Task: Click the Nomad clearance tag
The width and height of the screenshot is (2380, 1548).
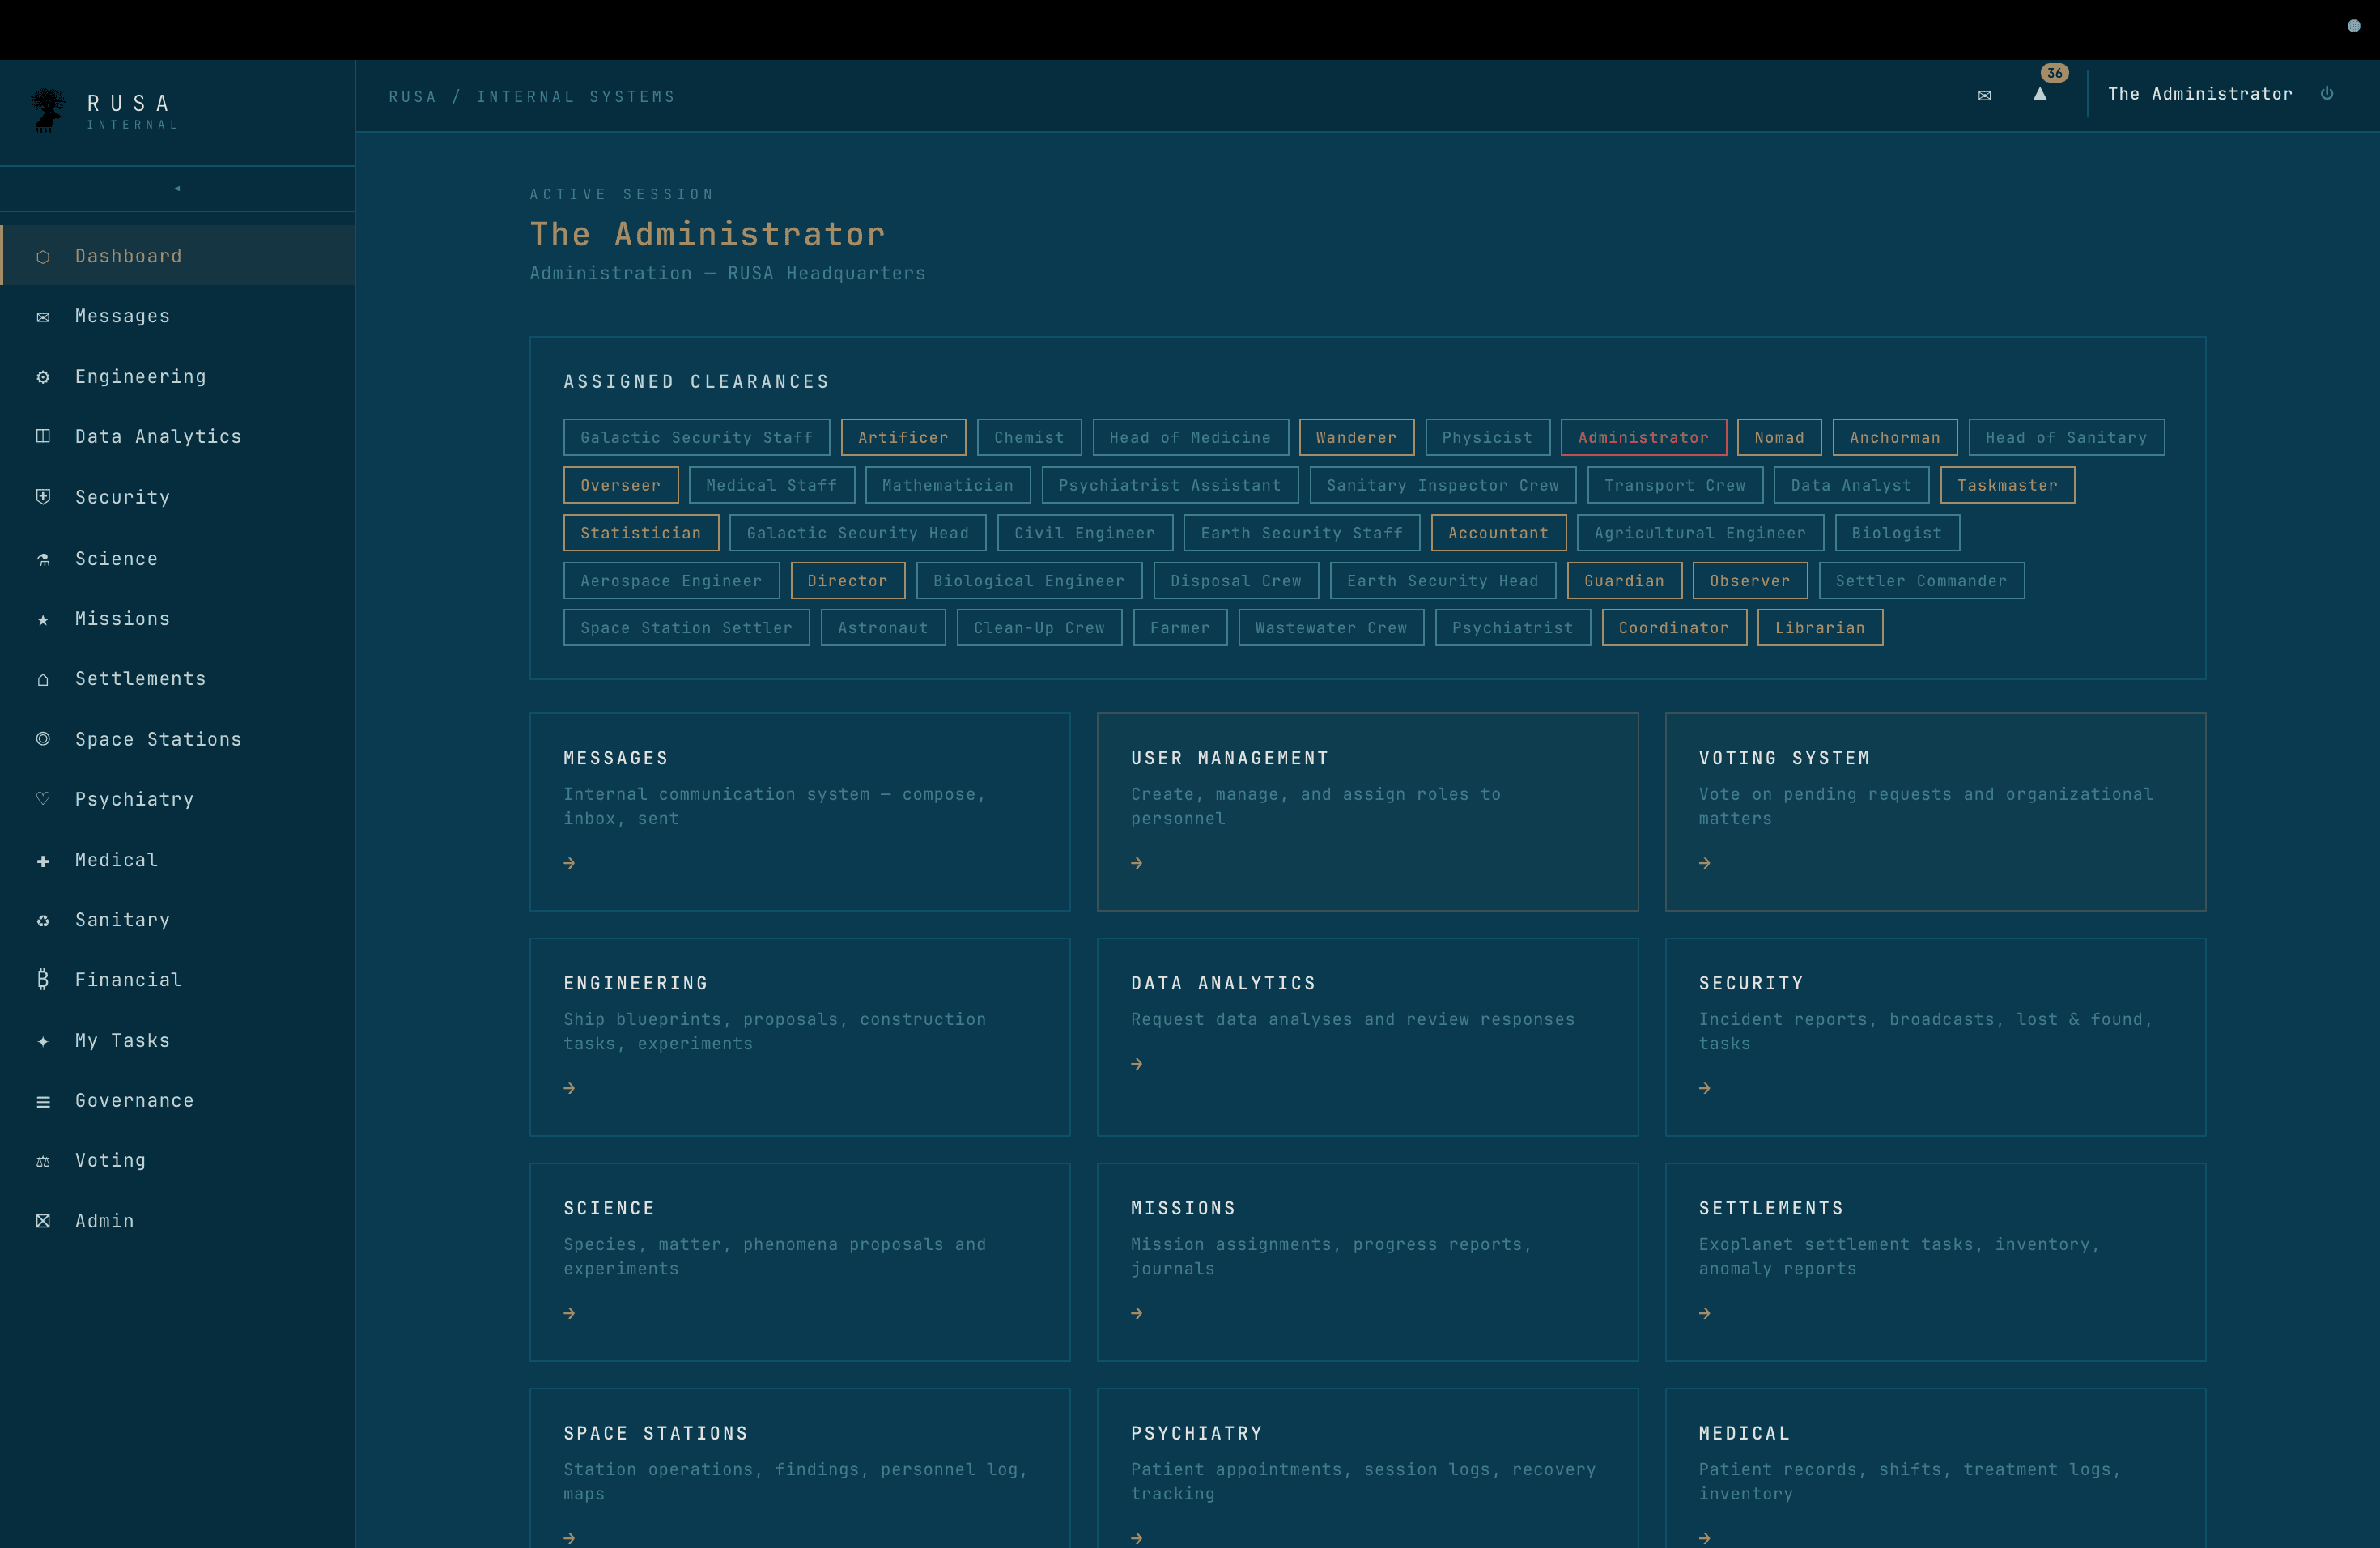Action: tap(1779, 437)
